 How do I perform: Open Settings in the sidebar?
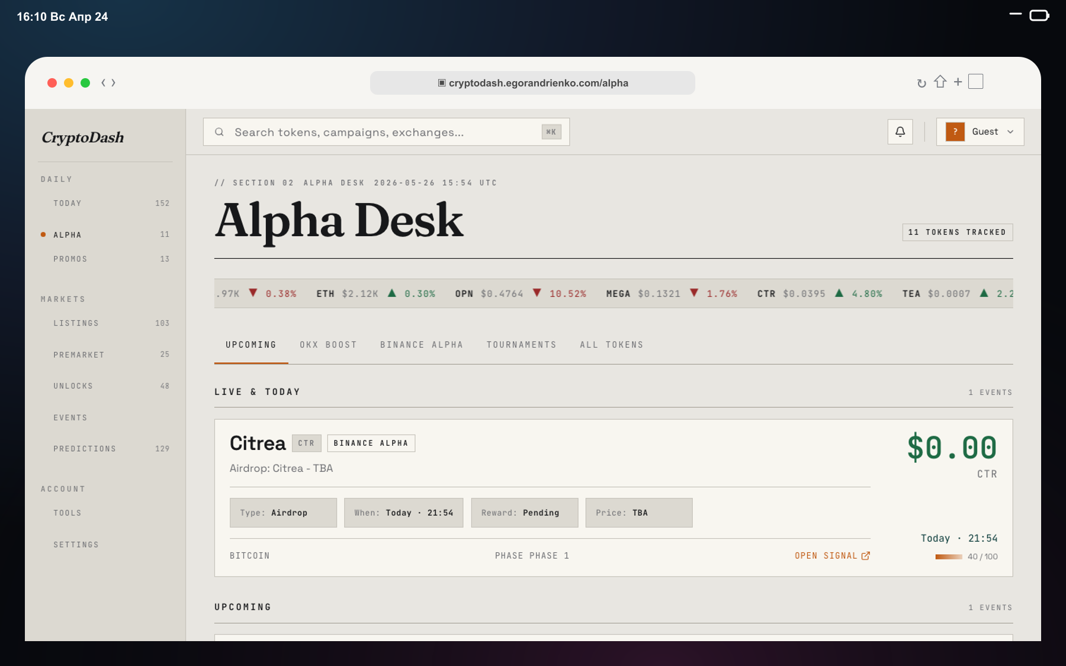click(105, 545)
